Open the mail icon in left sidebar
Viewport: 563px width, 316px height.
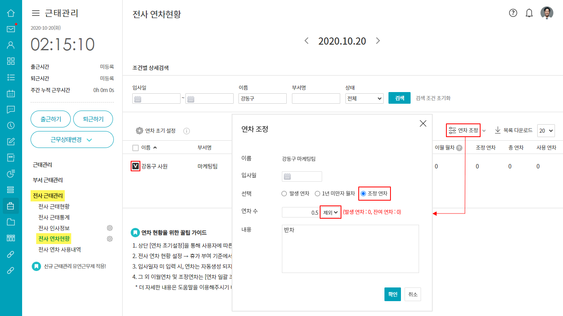(11, 29)
